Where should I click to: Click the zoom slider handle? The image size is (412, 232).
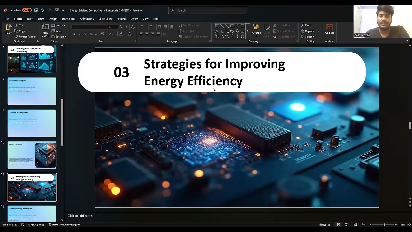pos(384,225)
